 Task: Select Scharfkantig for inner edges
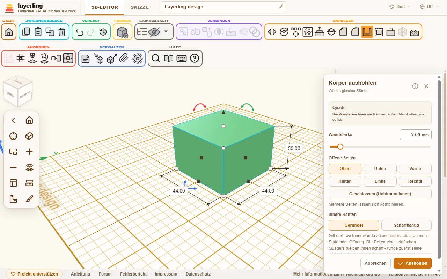pyautogui.click(x=406, y=225)
